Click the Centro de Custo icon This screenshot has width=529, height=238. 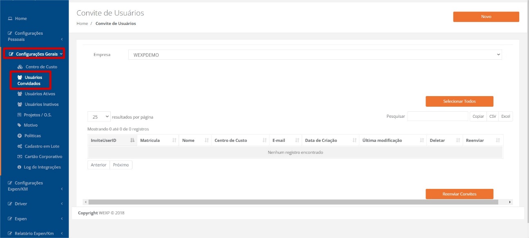[x=20, y=67]
